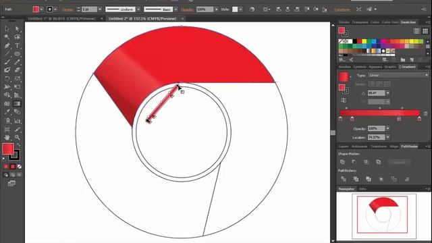This screenshot has width=432, height=243.
Task: Select the Direct Selection tool
Action: pos(17,28)
